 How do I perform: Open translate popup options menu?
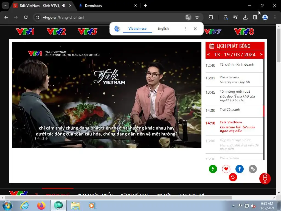186,29
